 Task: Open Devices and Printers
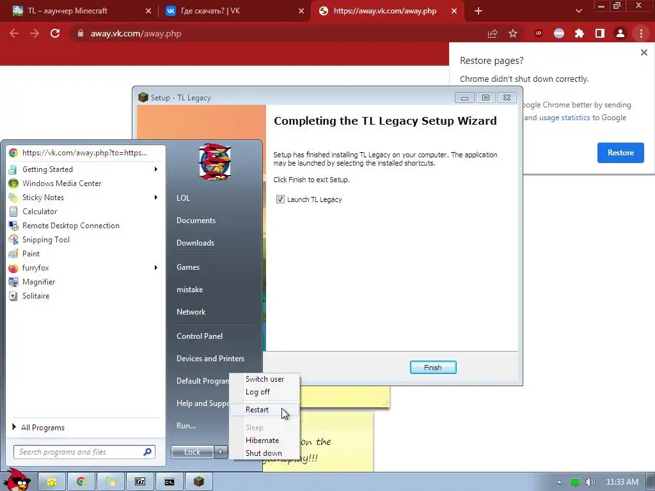pos(210,359)
